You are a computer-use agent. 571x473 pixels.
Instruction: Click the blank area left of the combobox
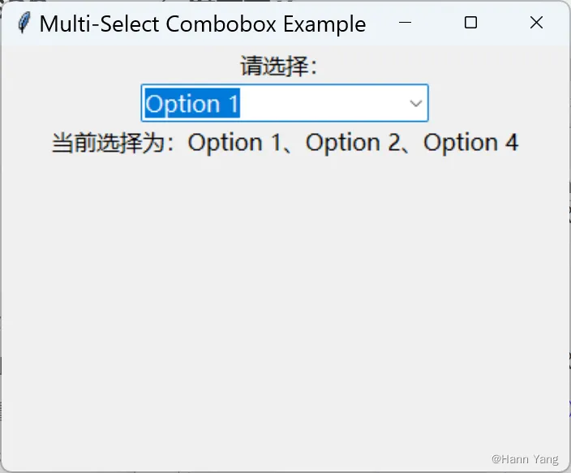pyautogui.click(x=73, y=104)
